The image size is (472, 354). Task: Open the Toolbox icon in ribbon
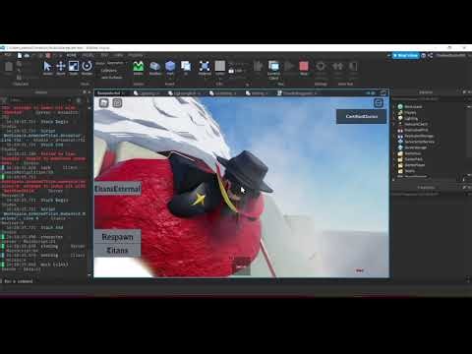(154, 67)
